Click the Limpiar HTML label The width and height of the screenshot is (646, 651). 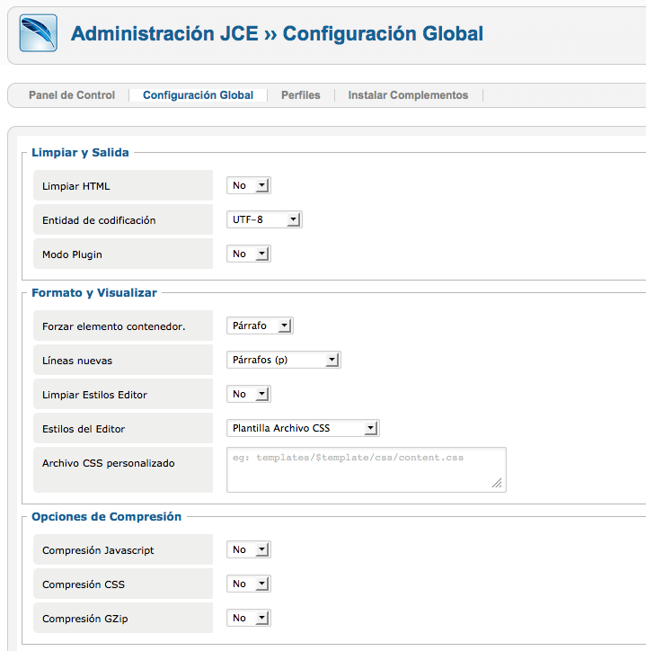pyautogui.click(x=76, y=186)
